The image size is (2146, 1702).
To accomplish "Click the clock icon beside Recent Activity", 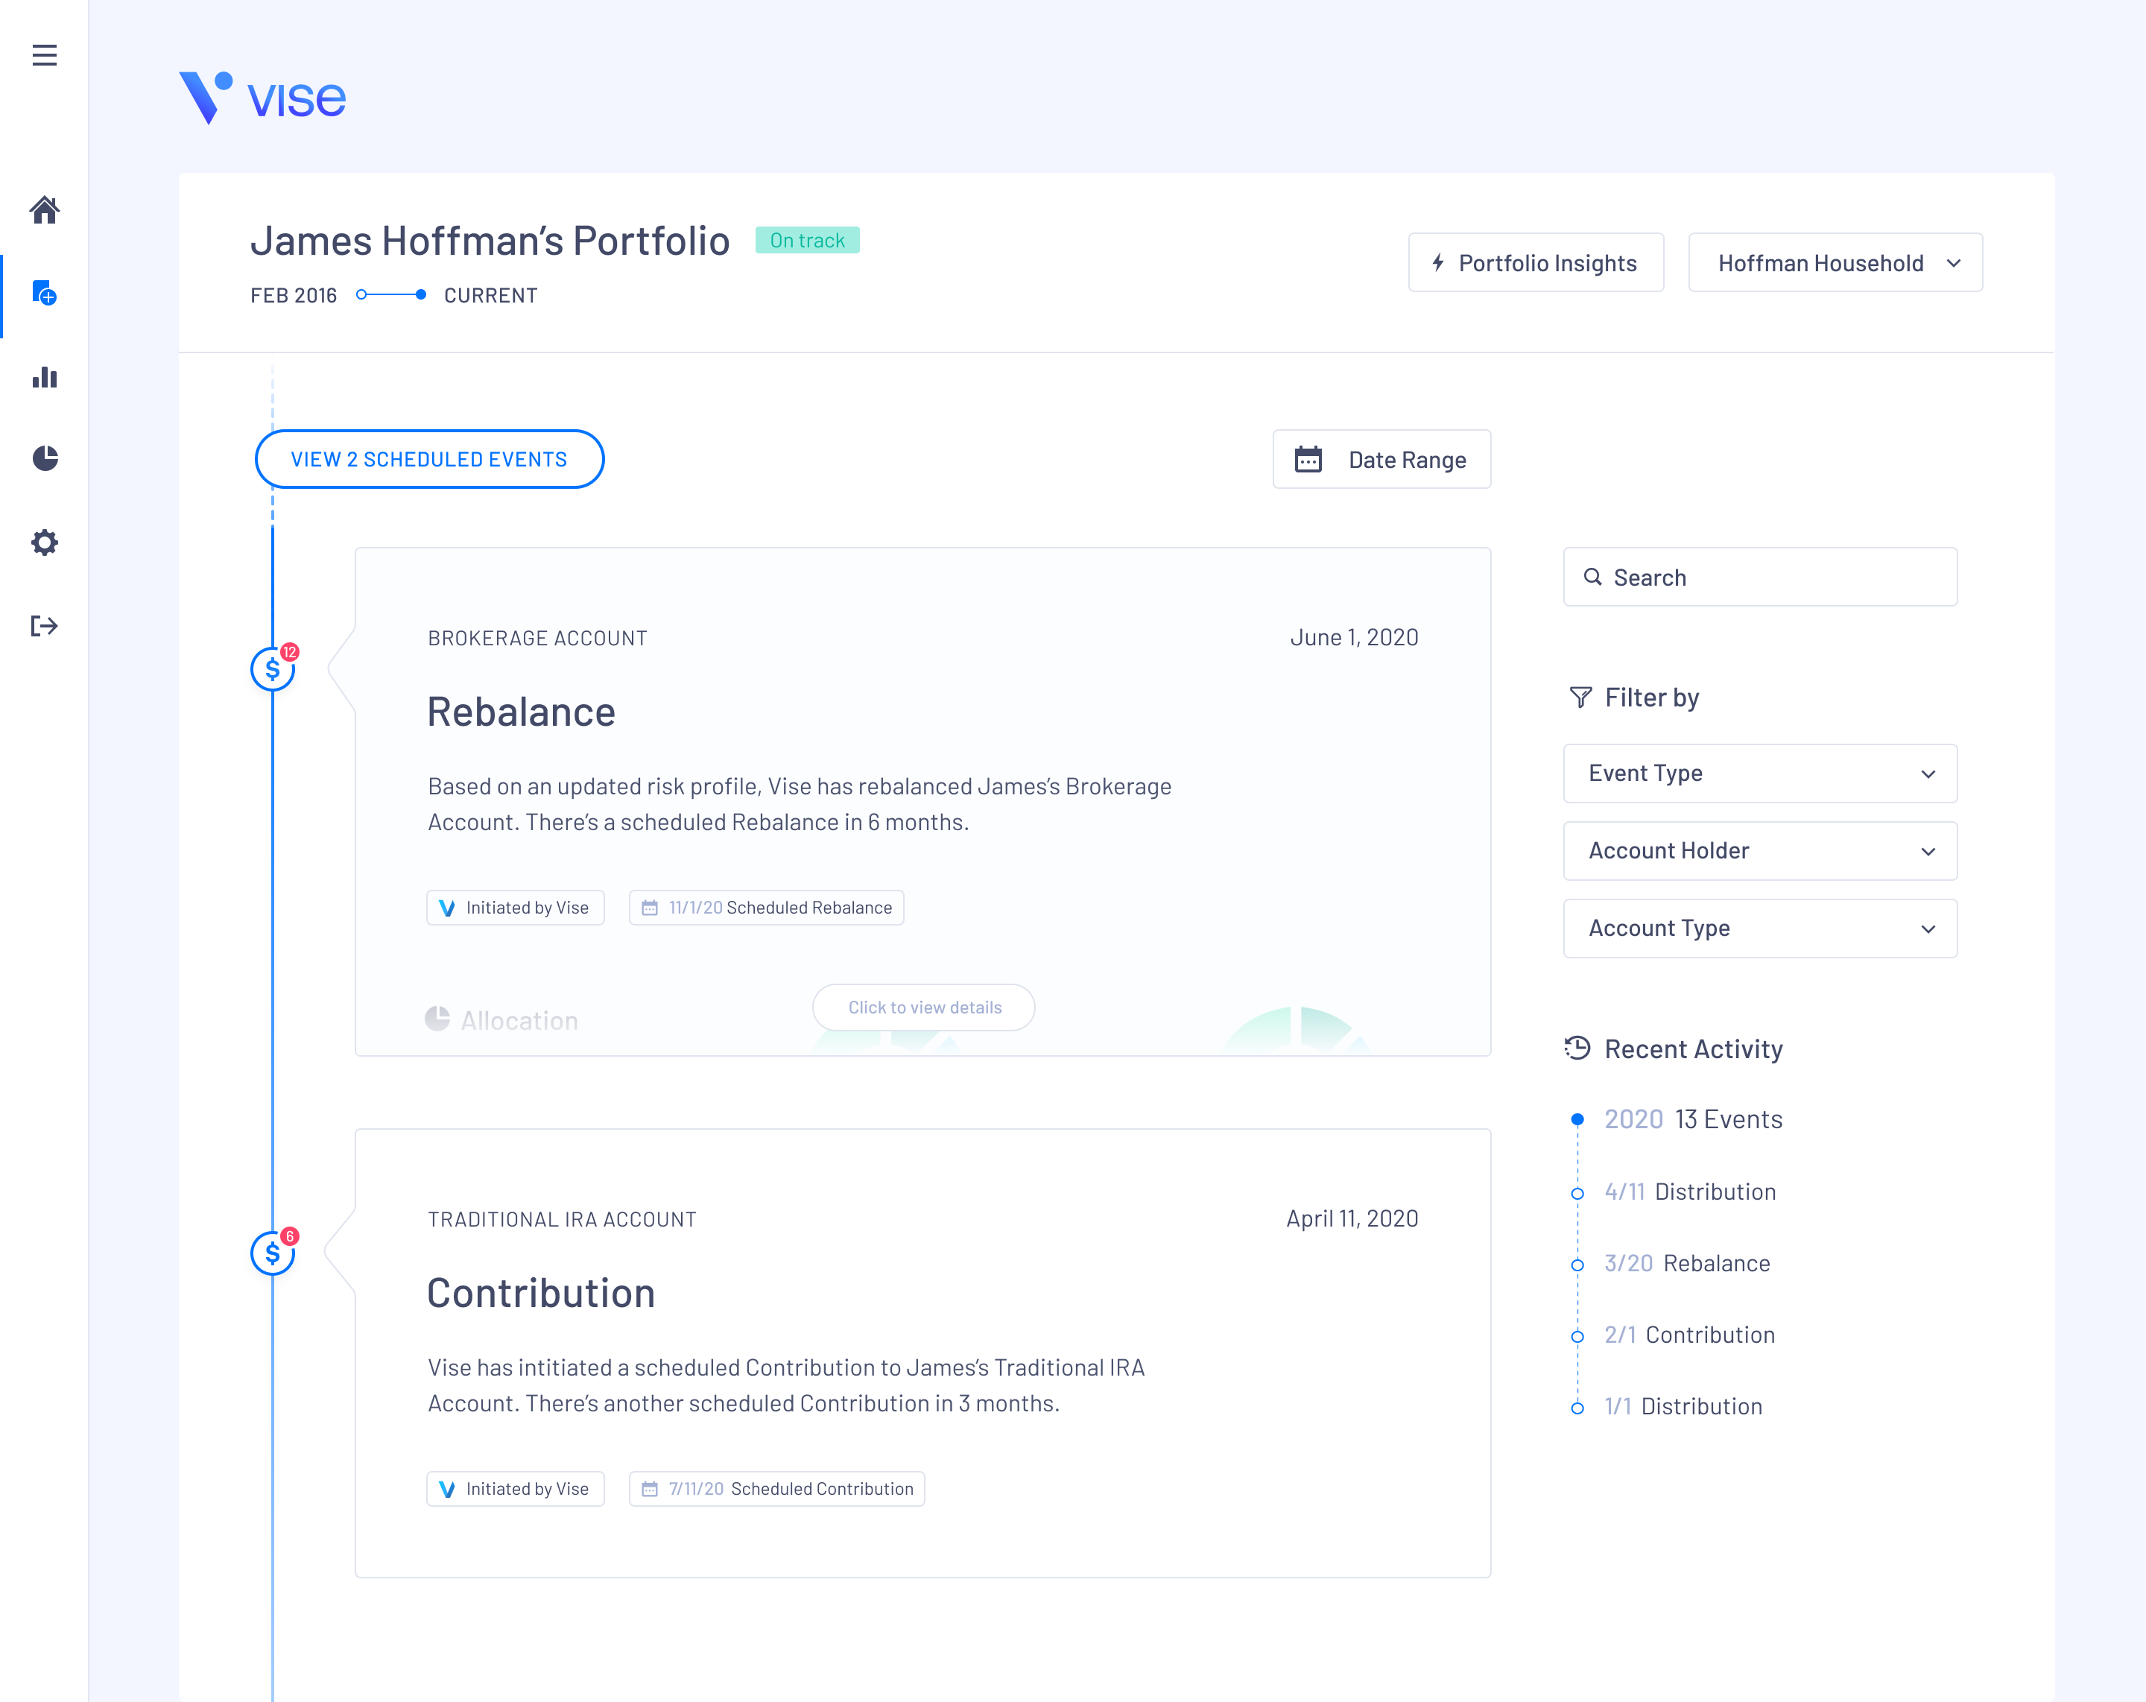I will 1577,1048.
